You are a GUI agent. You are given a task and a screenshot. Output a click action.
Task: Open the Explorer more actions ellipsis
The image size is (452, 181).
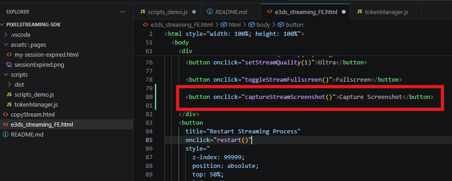(123, 12)
